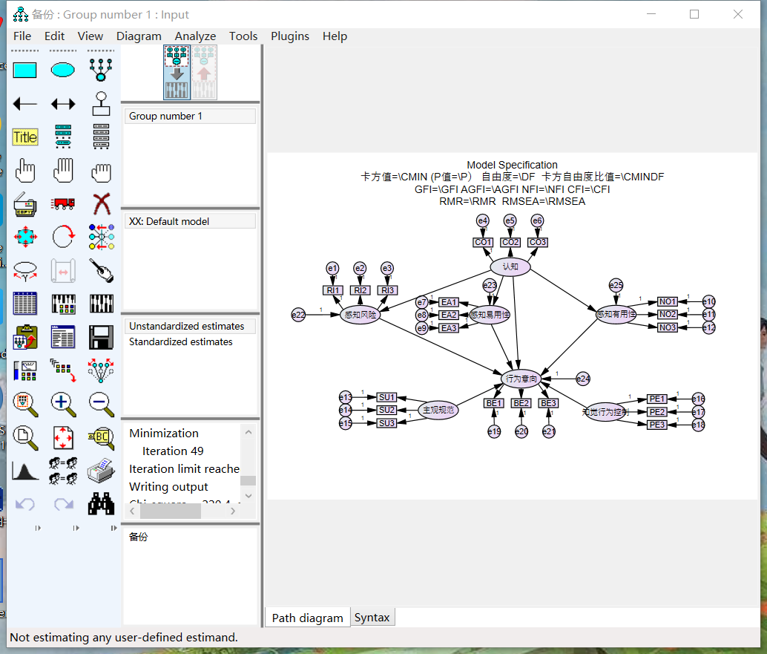This screenshot has width=767, height=654.
Task: Click the zoom in magnifier icon
Action: (63, 403)
